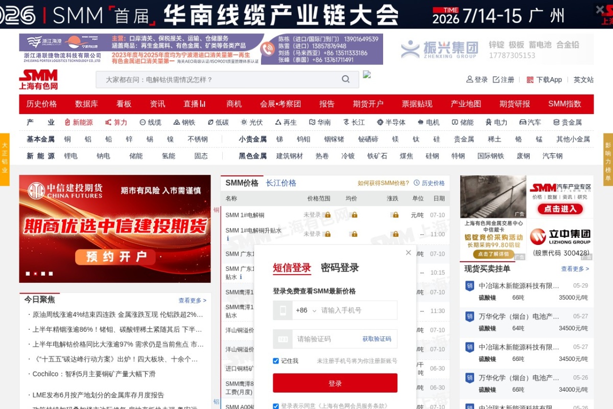This screenshot has height=409, width=613.
Task: Open 电力 industry channel
Action: click(x=497, y=122)
